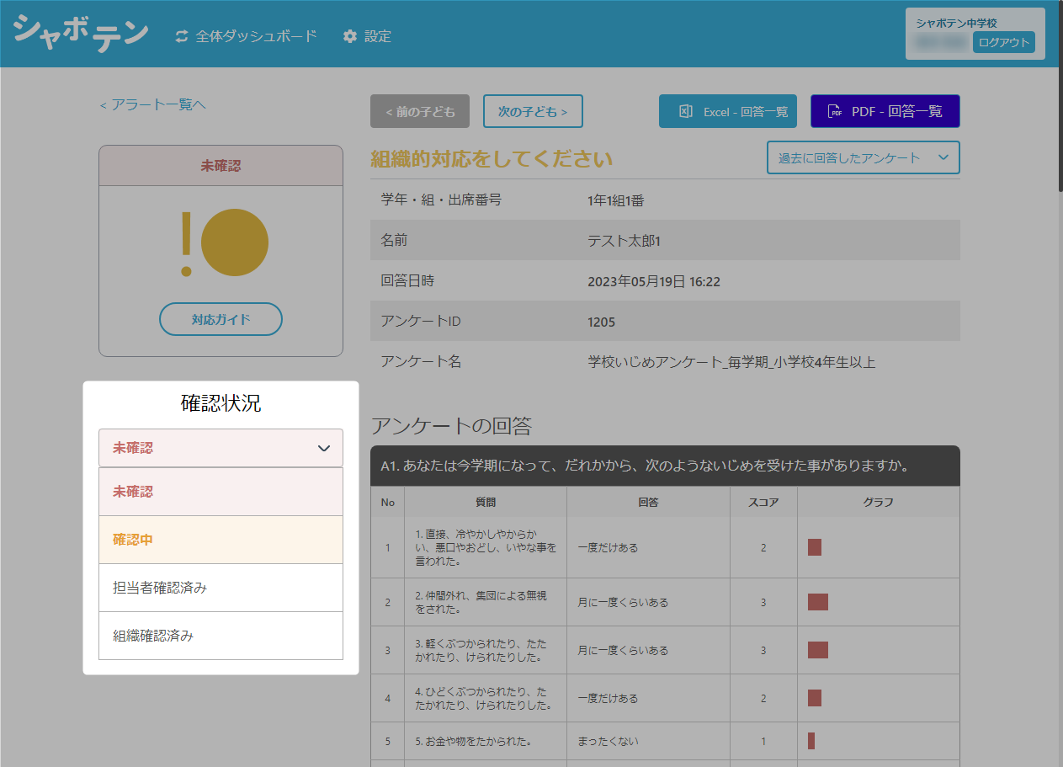Go back to アラート一覧へ
The height and width of the screenshot is (767, 1063).
[152, 104]
